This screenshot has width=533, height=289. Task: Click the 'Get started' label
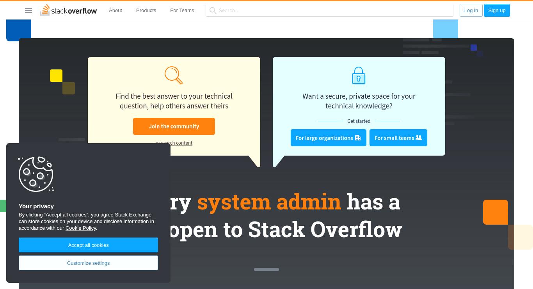click(359, 121)
